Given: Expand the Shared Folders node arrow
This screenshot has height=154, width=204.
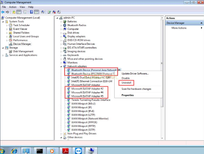Looking at the screenshot, I should coord(7,33).
